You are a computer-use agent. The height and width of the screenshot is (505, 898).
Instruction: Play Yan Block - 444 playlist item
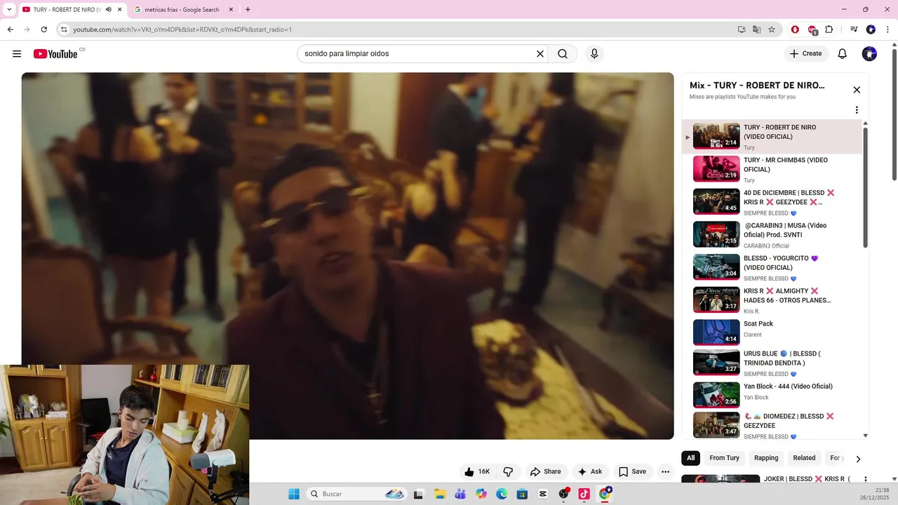point(772,394)
